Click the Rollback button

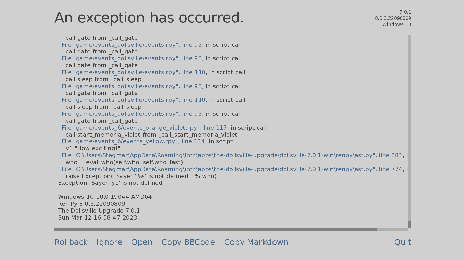tap(71, 242)
